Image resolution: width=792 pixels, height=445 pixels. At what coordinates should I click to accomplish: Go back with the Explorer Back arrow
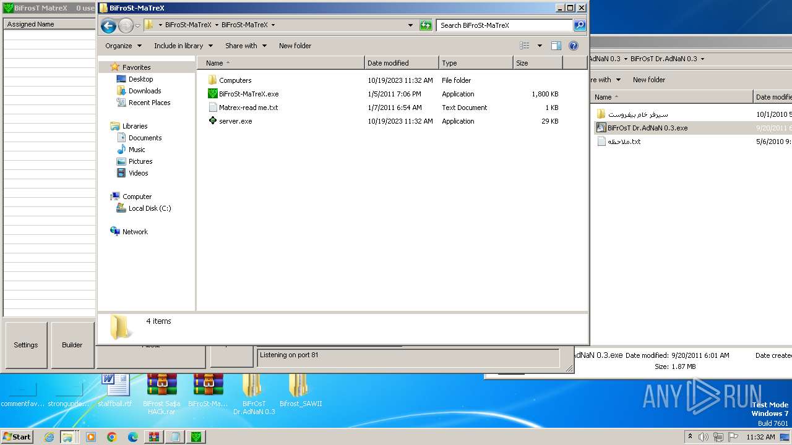pos(108,25)
